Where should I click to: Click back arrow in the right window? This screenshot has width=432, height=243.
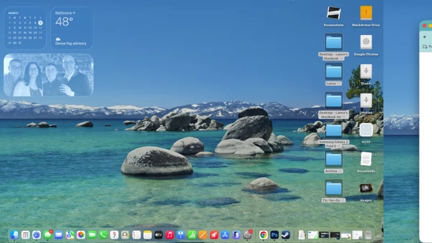pyautogui.click(x=425, y=37)
